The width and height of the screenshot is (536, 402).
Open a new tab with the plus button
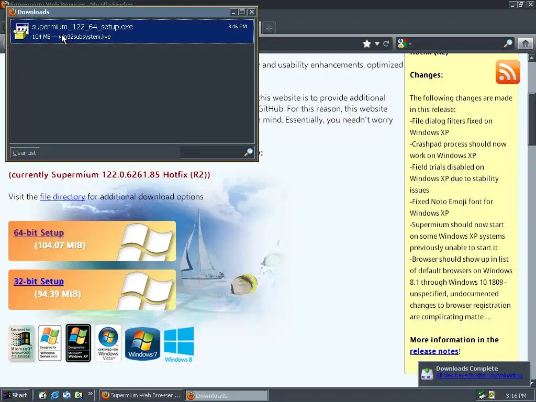(269, 28)
